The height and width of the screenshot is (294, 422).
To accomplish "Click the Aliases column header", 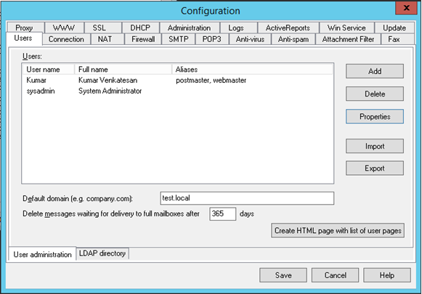I will coord(252,70).
